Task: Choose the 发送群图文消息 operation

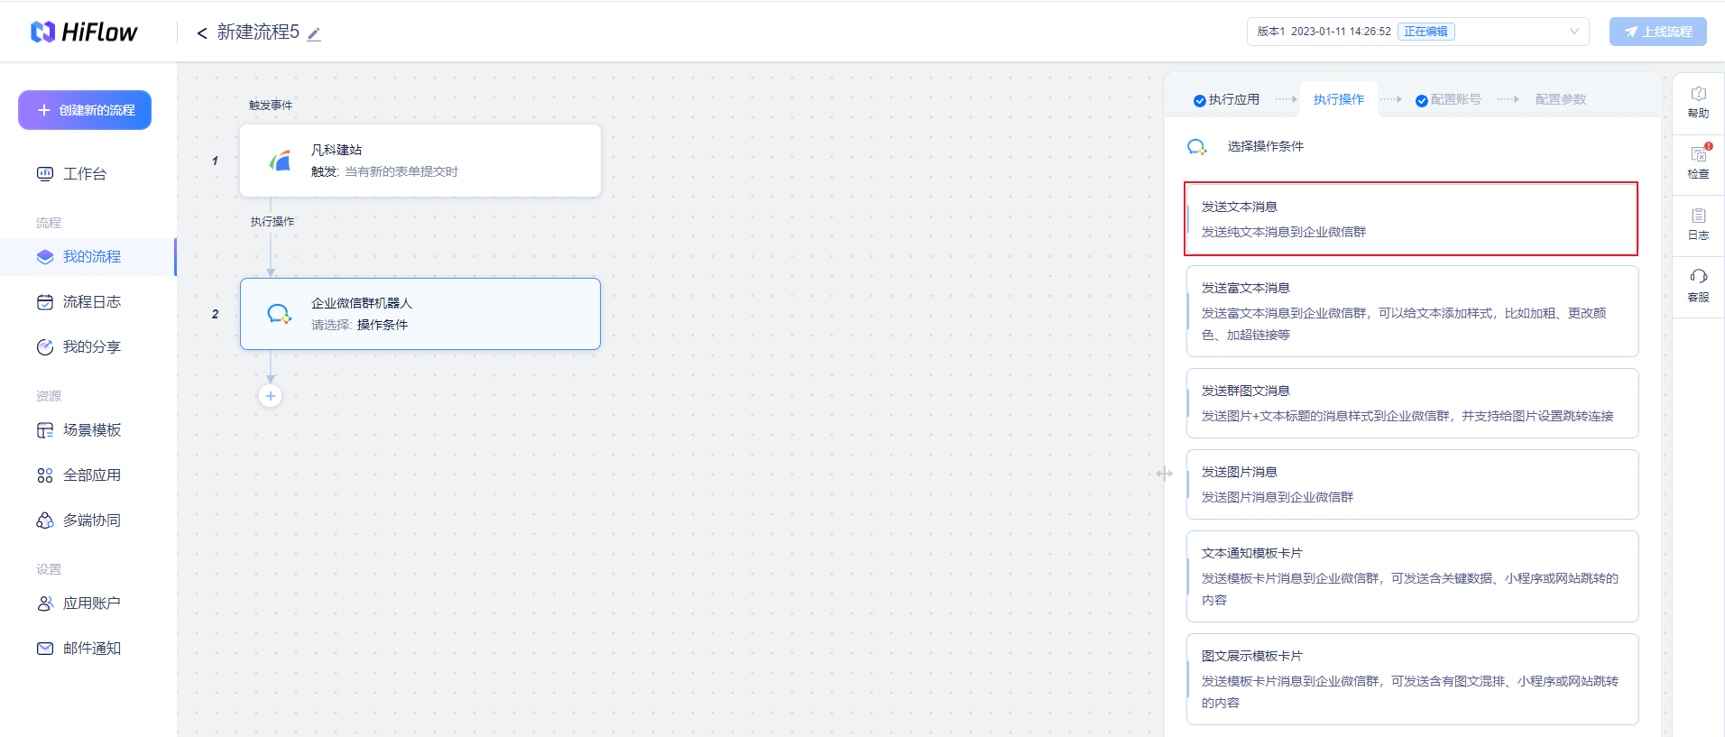Action: [1413, 403]
